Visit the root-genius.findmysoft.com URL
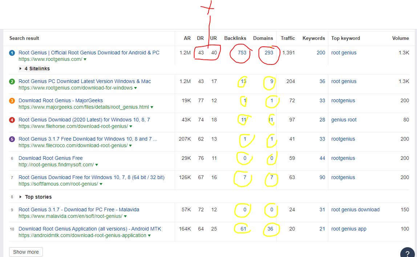Screen dimensions: 417x257 (56, 165)
